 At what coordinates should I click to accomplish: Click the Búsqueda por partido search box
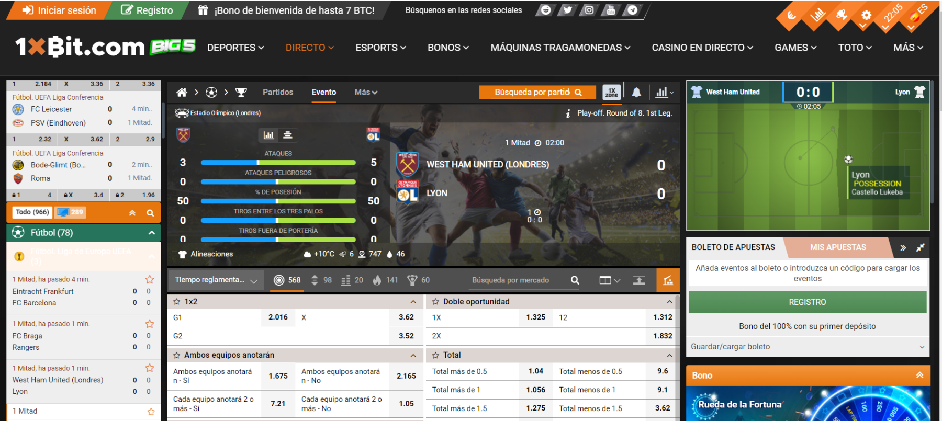[x=537, y=93]
